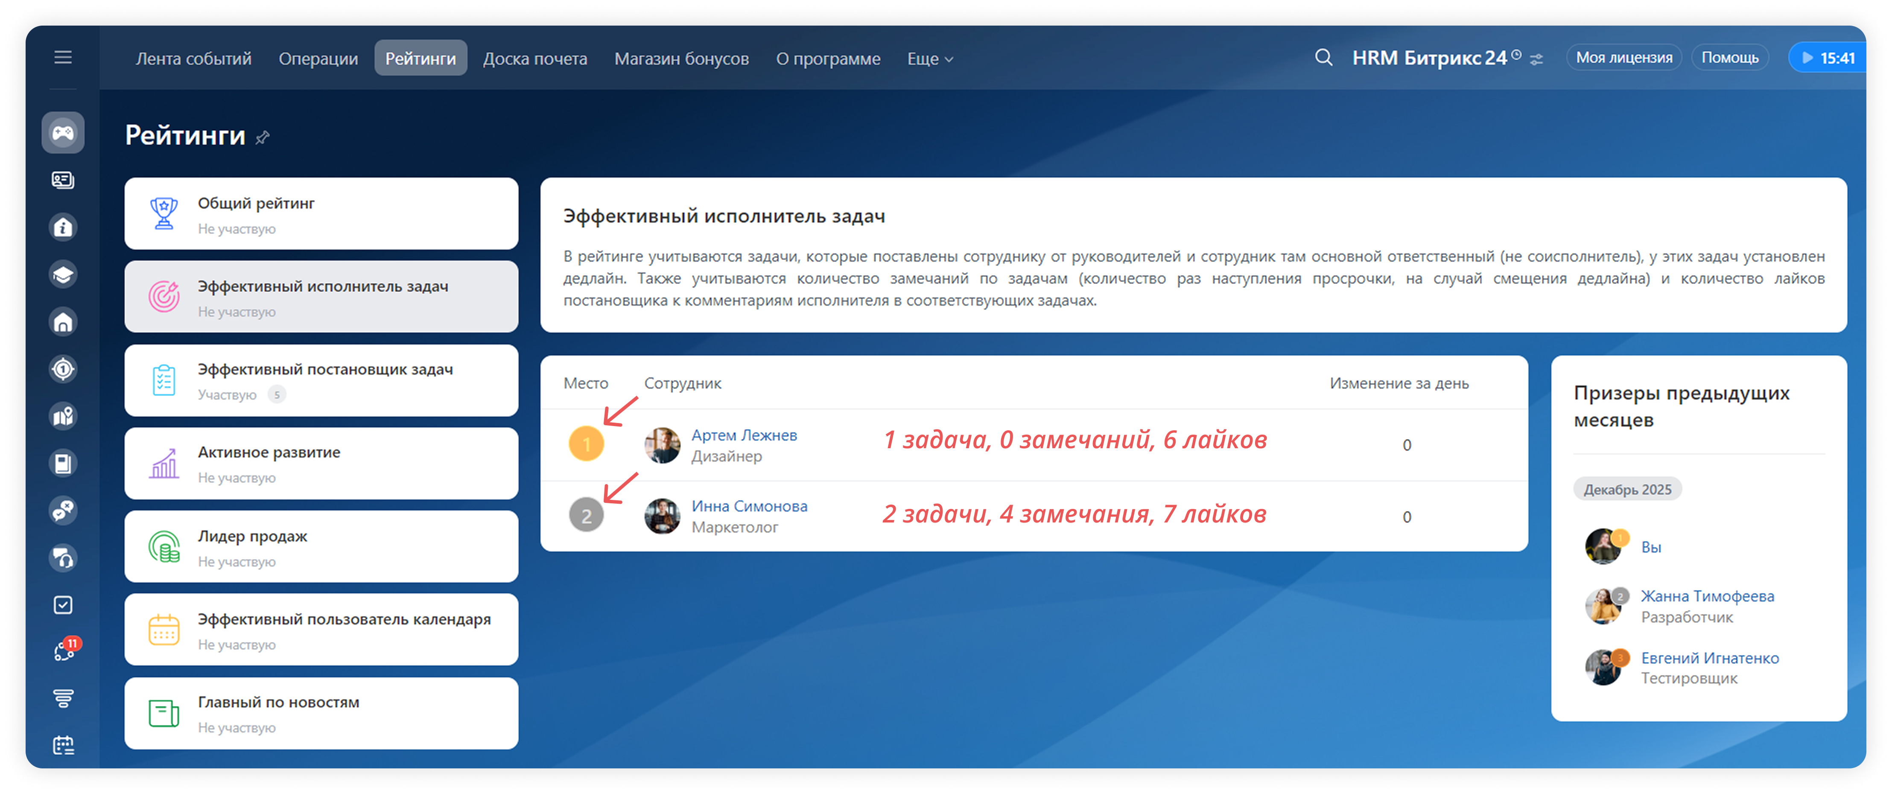Pin the Рейтинги page title

[x=263, y=137]
